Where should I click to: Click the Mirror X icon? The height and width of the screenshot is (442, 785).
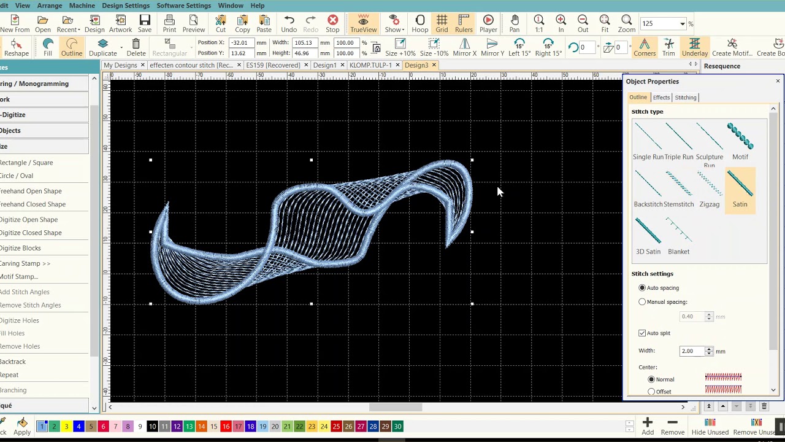click(x=464, y=47)
